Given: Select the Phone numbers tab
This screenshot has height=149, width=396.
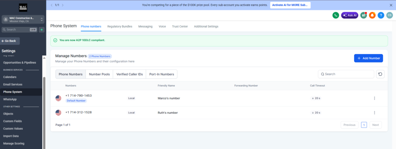Looking at the screenshot, I should pos(91,27).
